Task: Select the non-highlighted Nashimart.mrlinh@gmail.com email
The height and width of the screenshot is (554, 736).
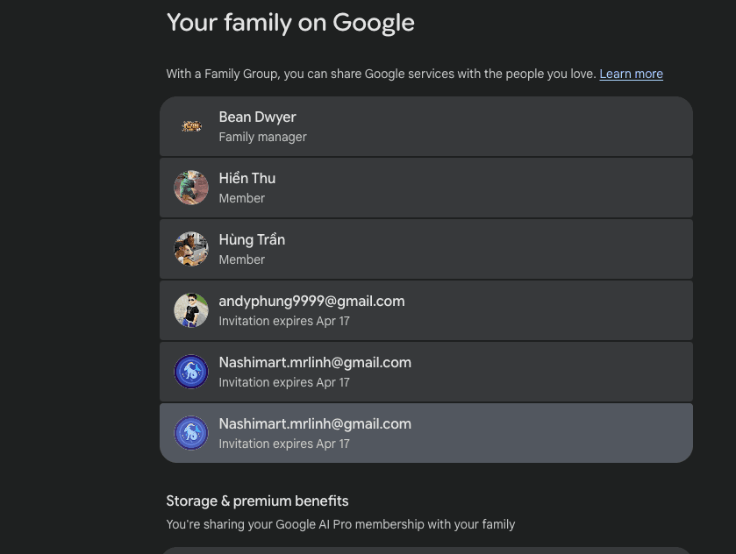Action: [315, 363]
